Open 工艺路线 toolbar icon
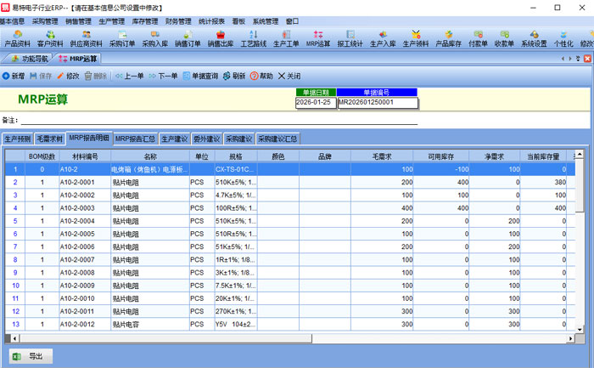594x368 pixels. tap(254, 37)
